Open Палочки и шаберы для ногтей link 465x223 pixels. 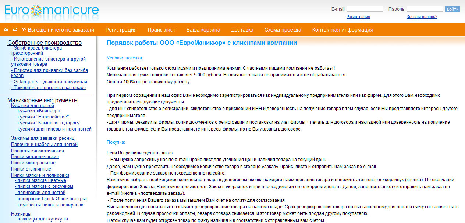click(44, 144)
